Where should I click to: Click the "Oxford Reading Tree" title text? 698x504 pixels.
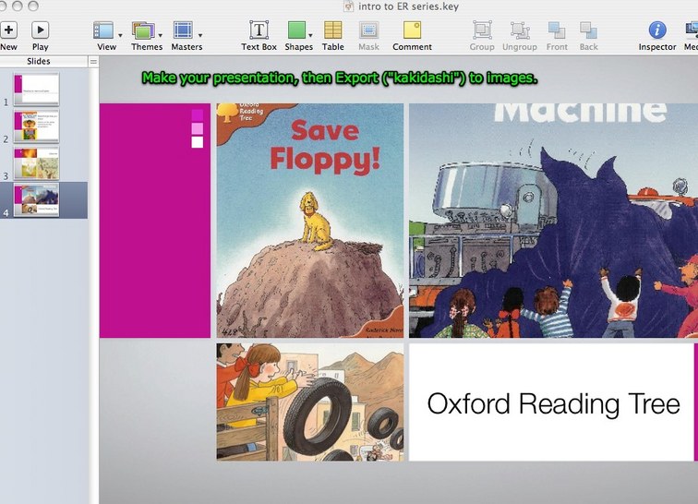point(553,403)
